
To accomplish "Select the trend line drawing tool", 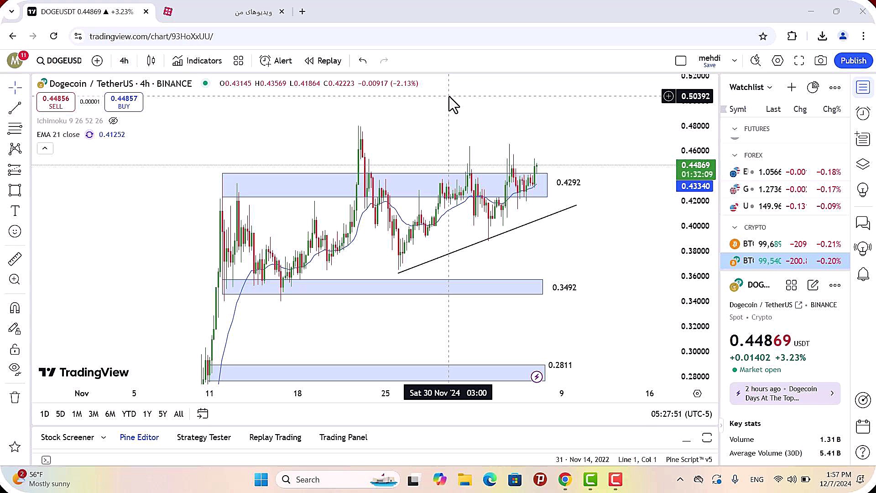I will pyautogui.click(x=15, y=108).
